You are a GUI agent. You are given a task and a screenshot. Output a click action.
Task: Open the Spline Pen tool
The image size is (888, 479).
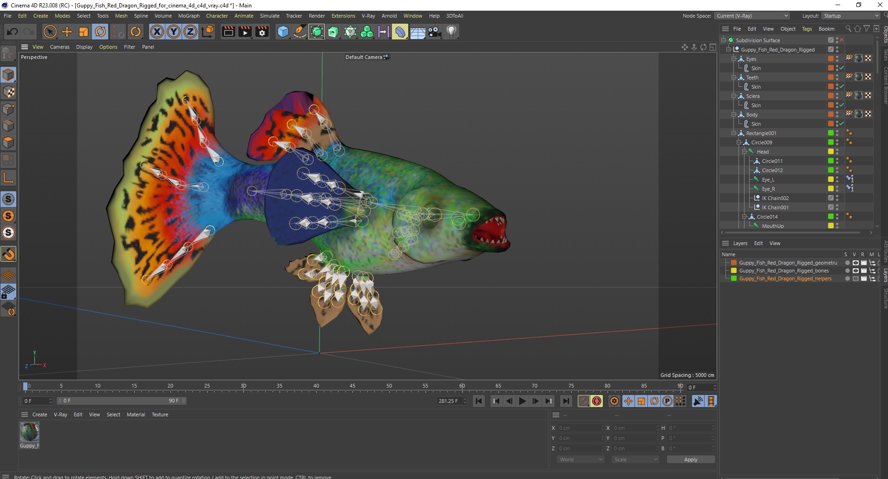[300, 32]
